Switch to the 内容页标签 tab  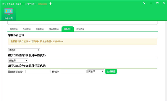pyautogui.click(x=54, y=29)
